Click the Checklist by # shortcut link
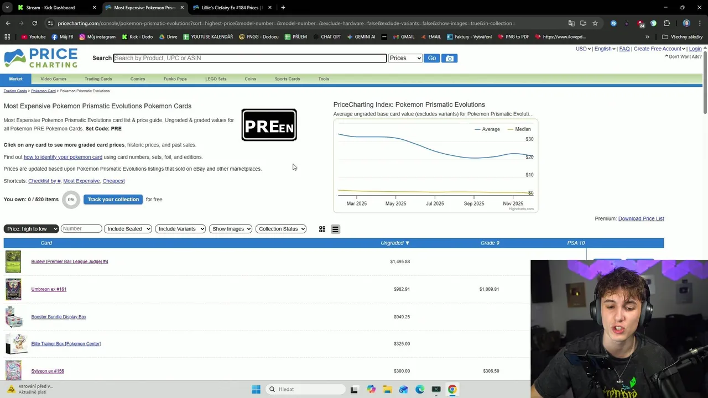The image size is (708, 398). [44, 181]
